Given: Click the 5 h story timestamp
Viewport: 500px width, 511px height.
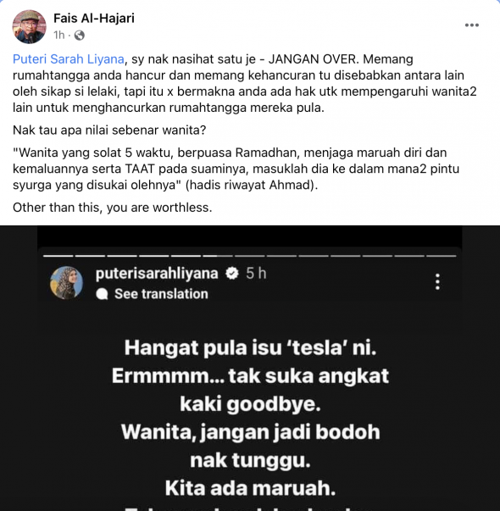Looking at the screenshot, I should coord(256,273).
